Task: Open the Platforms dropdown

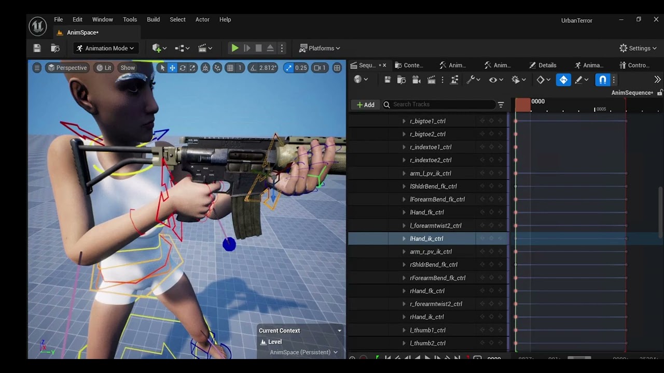Action: coord(320,48)
